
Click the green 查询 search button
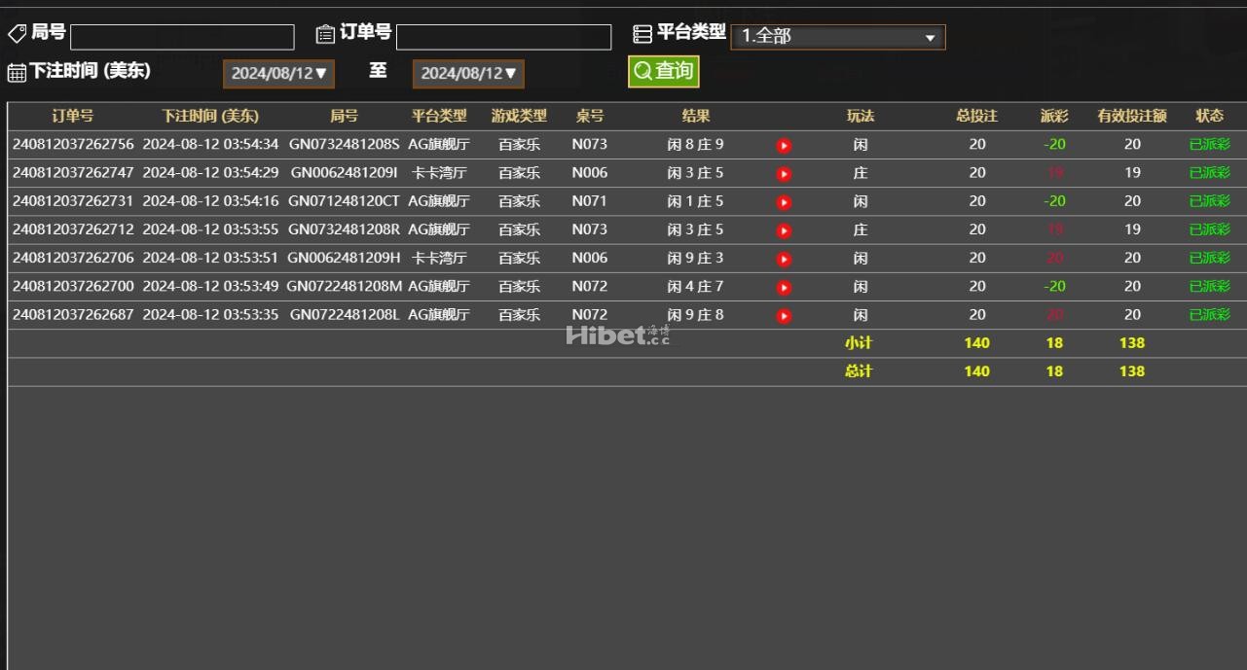pos(663,71)
